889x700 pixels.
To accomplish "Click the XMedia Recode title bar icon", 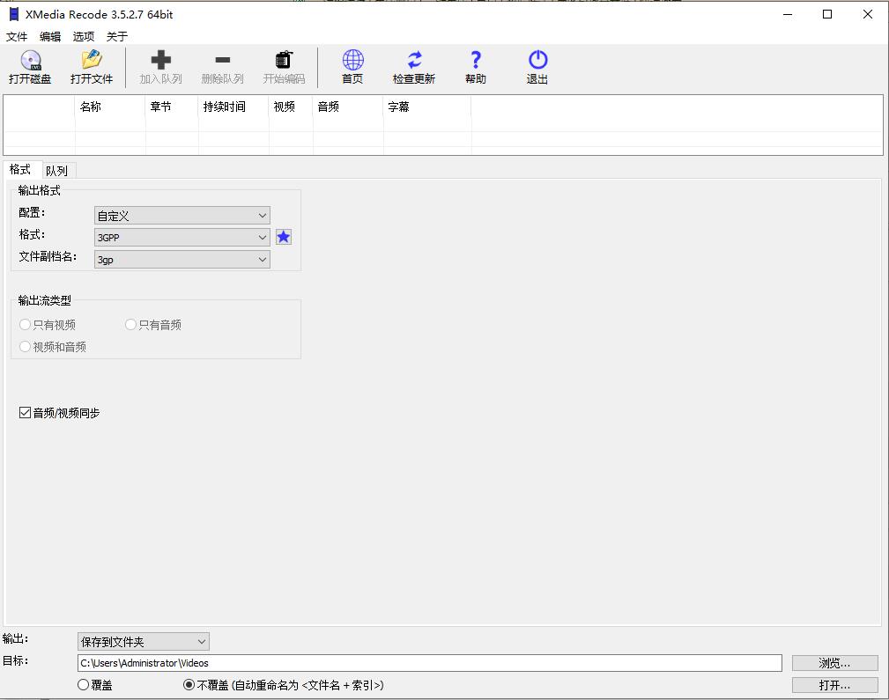I will coord(13,14).
